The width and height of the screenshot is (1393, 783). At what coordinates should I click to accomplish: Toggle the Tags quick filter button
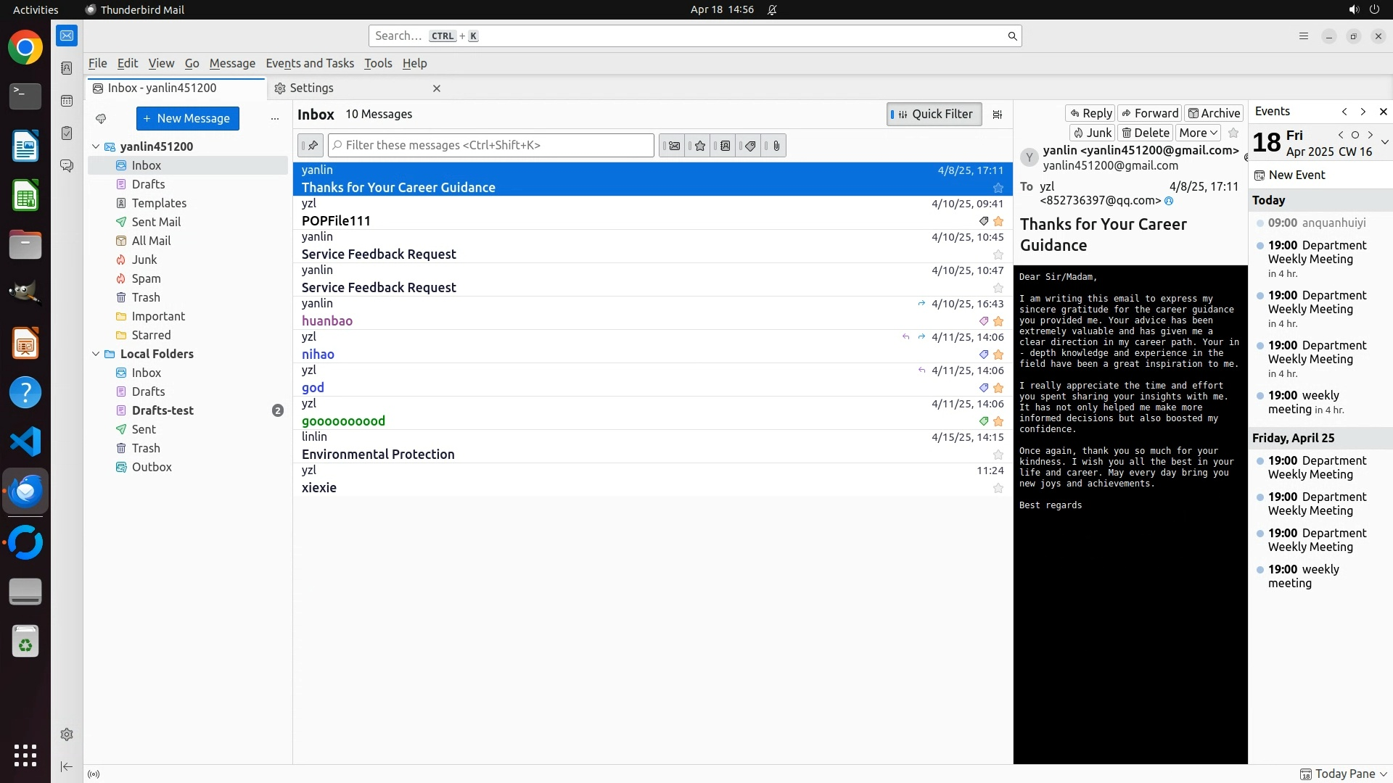click(749, 146)
